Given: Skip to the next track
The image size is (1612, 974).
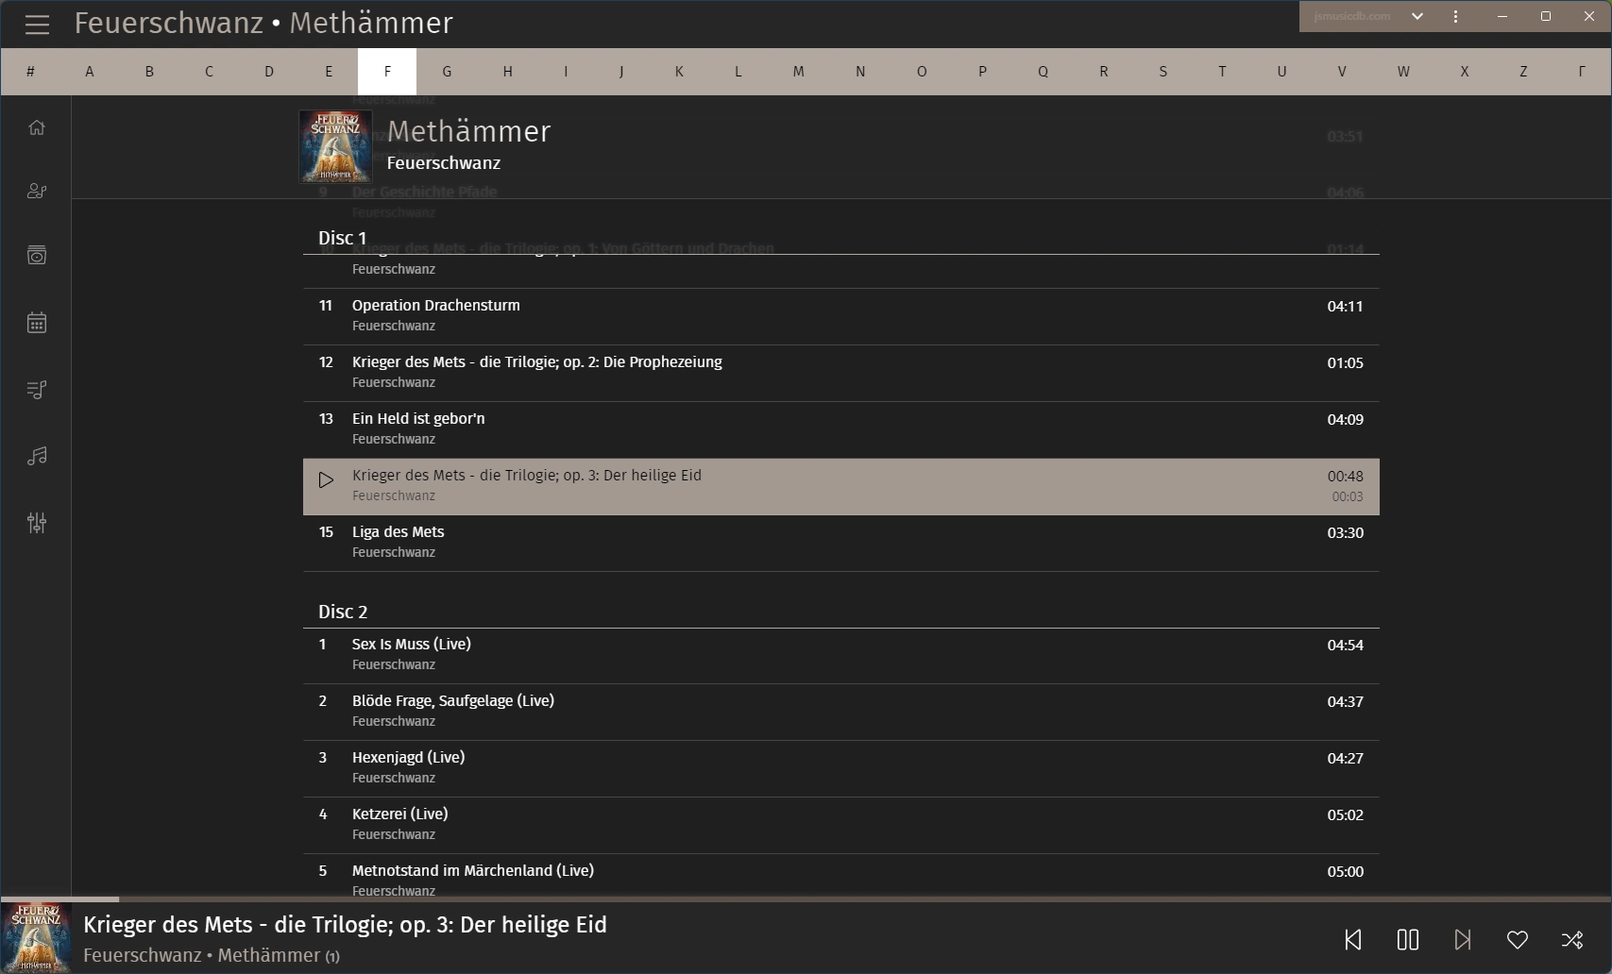Looking at the screenshot, I should click(1463, 940).
